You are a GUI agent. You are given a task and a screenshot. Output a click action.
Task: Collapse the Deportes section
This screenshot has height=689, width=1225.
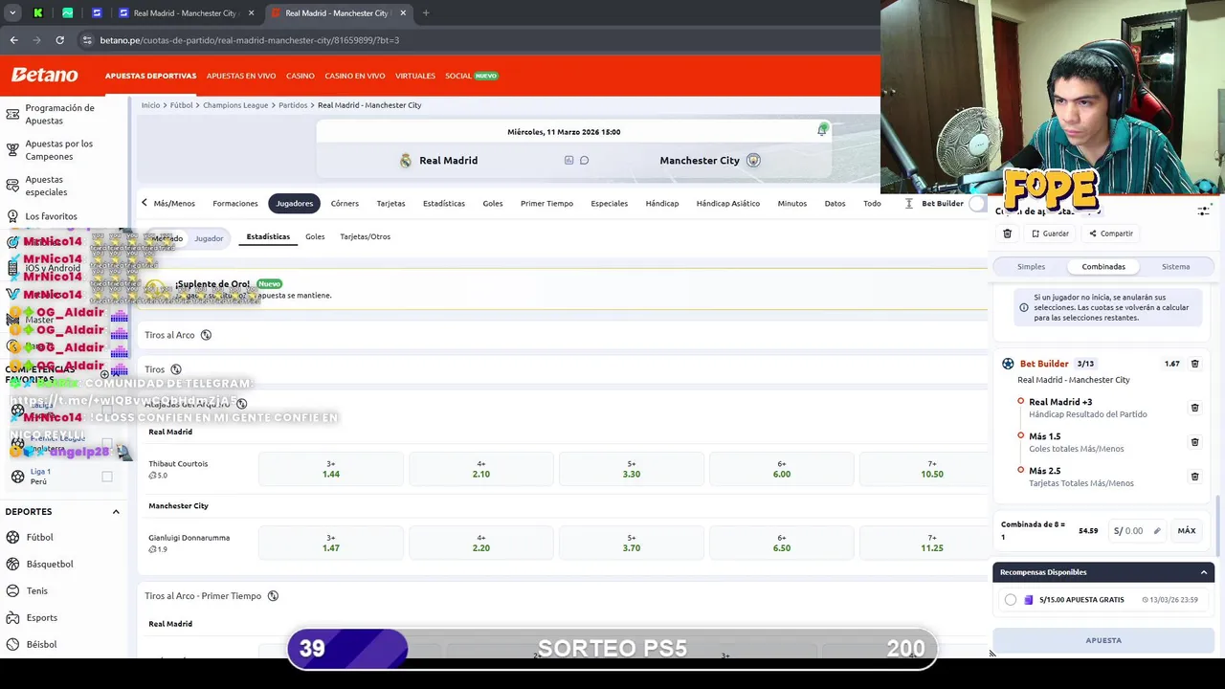pos(116,512)
